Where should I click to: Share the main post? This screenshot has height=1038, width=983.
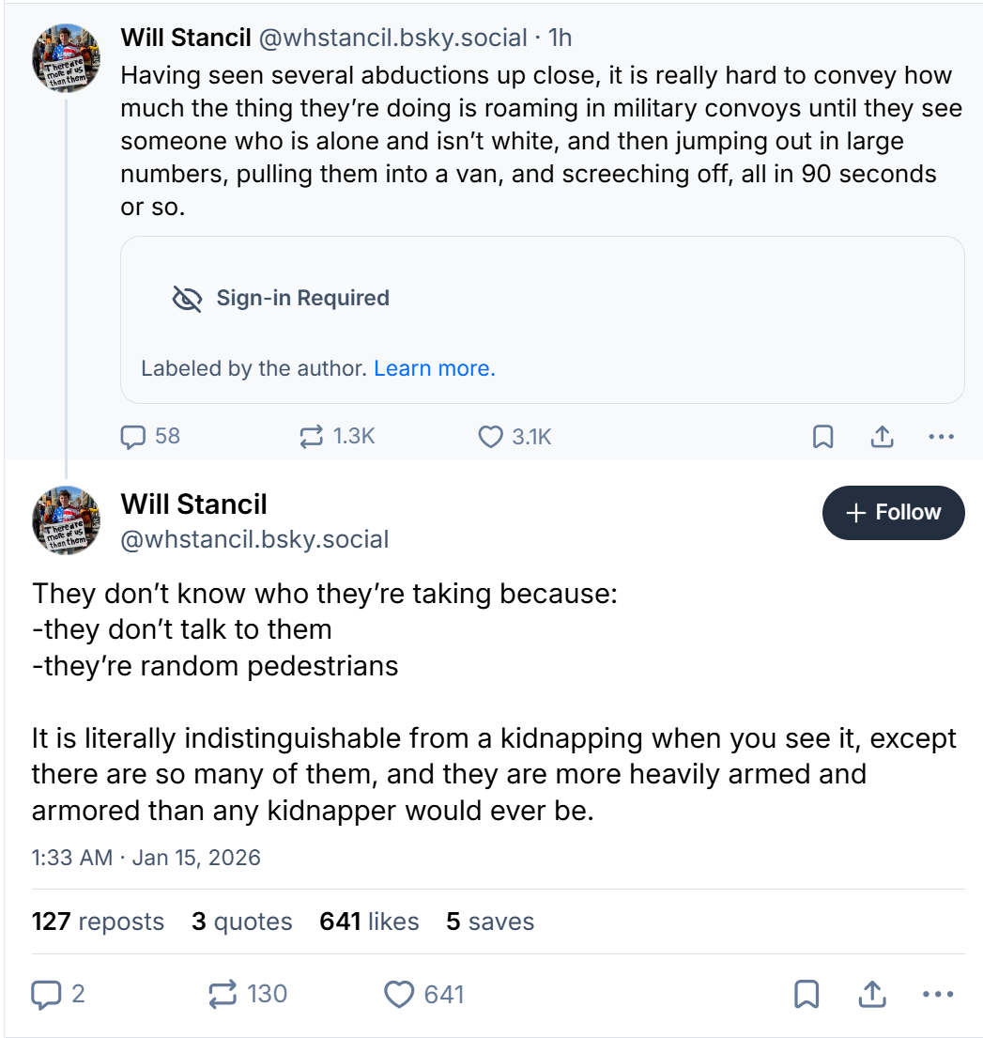870,994
